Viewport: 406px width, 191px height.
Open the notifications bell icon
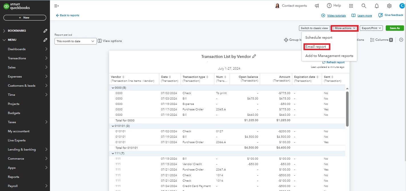pos(377,6)
